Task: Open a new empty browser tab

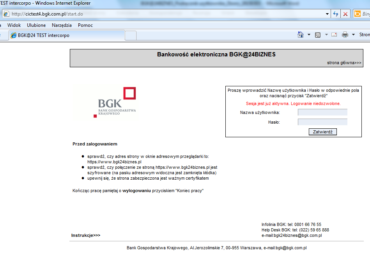Action: click(131, 35)
